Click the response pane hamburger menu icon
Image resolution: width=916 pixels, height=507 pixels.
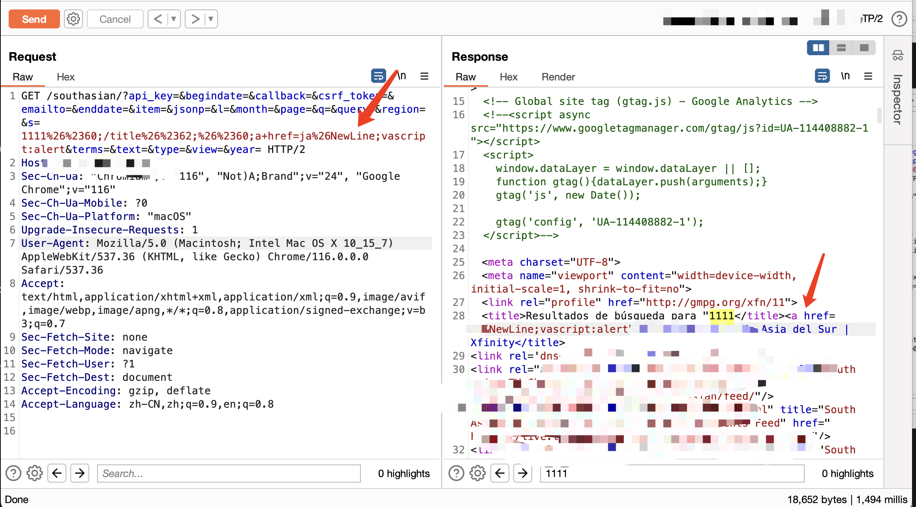pyautogui.click(x=868, y=76)
